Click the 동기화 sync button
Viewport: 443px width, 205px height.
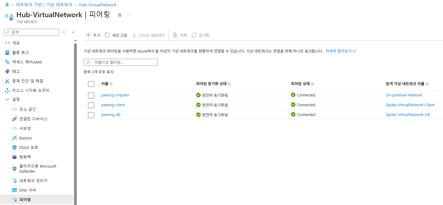tap(201, 35)
